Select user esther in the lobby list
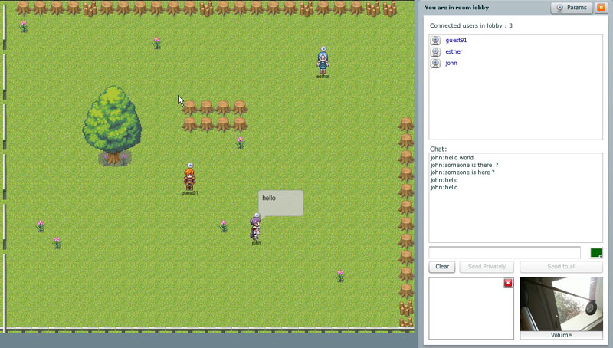This screenshot has height=348, width=613. tap(454, 51)
